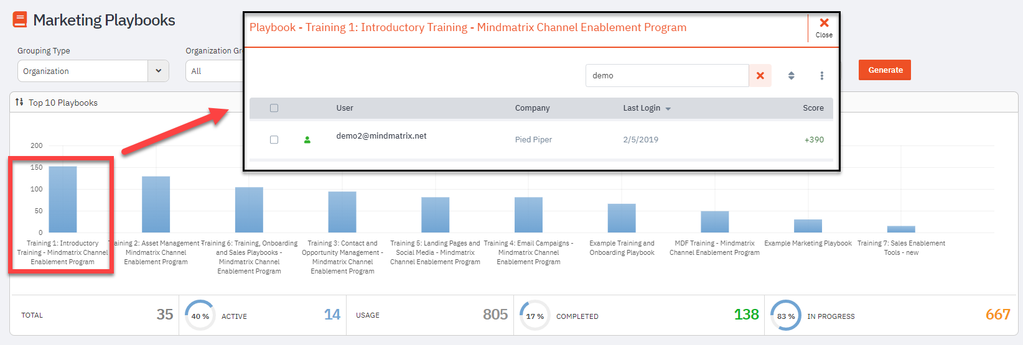This screenshot has width=1023, height=345.
Task: Sort by Score column header
Action: point(813,108)
